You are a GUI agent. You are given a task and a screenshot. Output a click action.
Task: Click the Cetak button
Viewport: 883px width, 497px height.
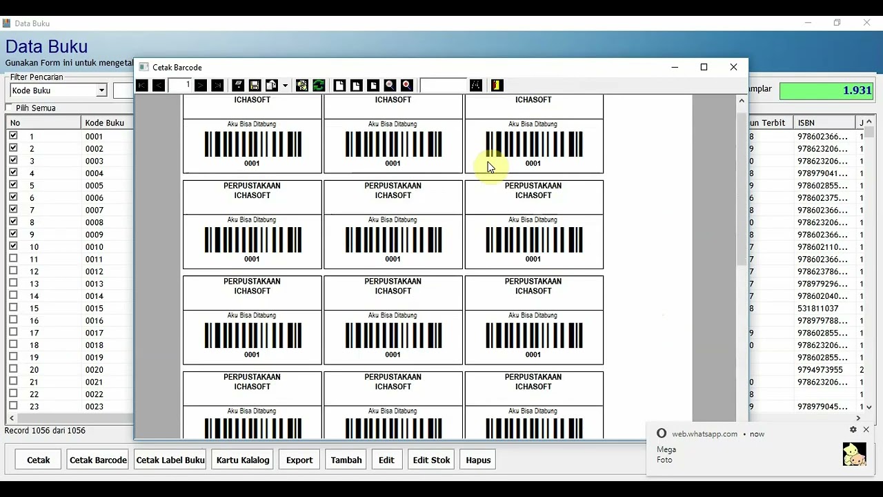click(x=39, y=460)
